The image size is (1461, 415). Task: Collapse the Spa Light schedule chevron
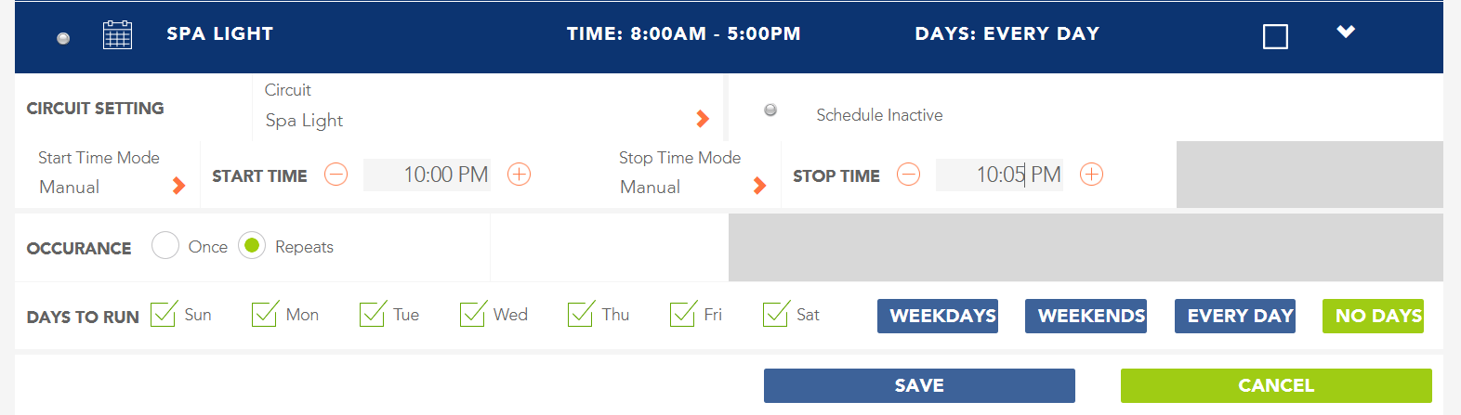[x=1346, y=32]
